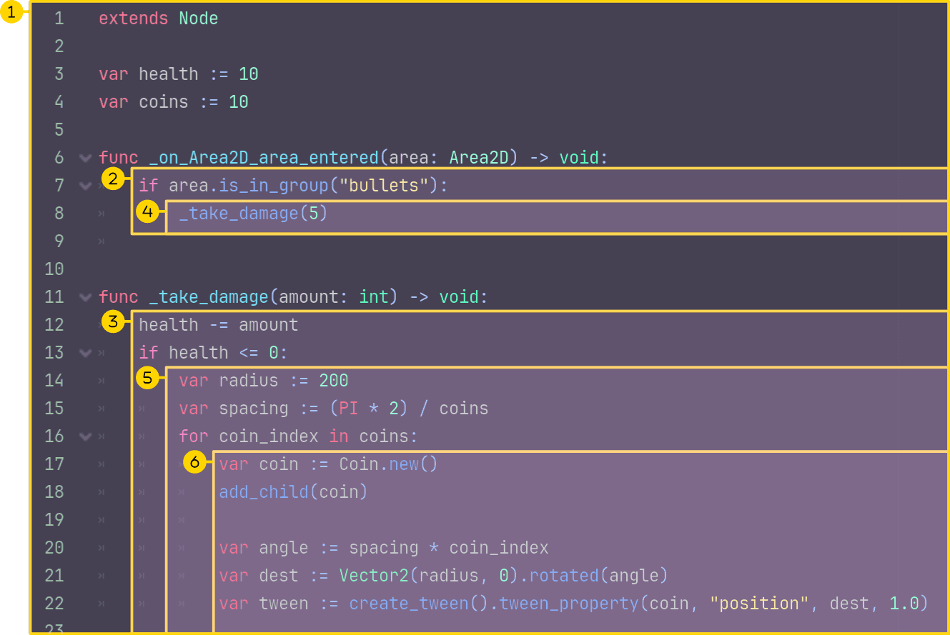Click the value 10 on the health line

(x=249, y=74)
